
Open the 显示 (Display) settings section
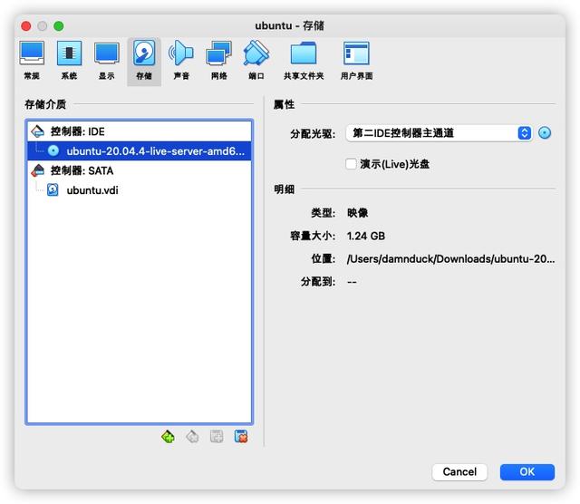coord(107,62)
